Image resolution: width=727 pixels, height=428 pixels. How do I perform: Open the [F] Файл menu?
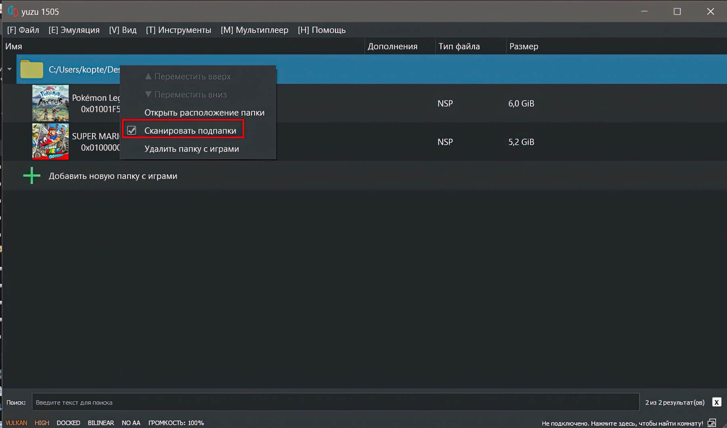pyautogui.click(x=23, y=30)
